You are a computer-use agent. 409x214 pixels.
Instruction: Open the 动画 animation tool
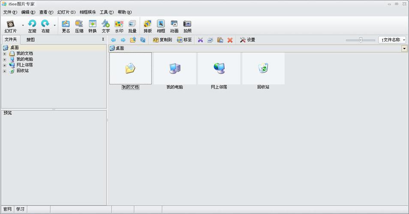[174, 27]
